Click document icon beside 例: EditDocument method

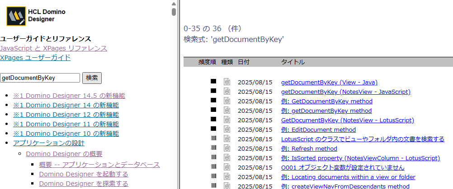(x=227, y=129)
